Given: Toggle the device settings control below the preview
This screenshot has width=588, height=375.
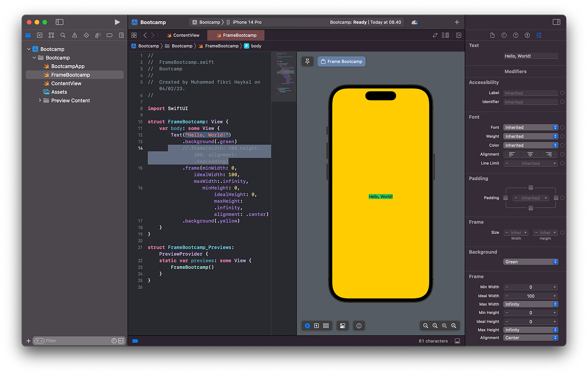Looking at the screenshot, I should click(x=343, y=325).
